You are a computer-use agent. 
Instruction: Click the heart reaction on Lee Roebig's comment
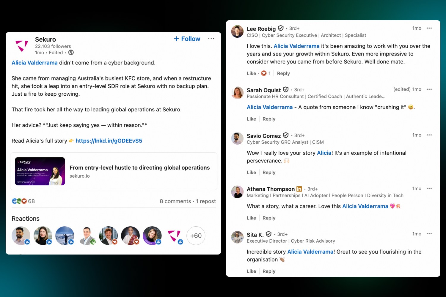pyautogui.click(x=264, y=73)
